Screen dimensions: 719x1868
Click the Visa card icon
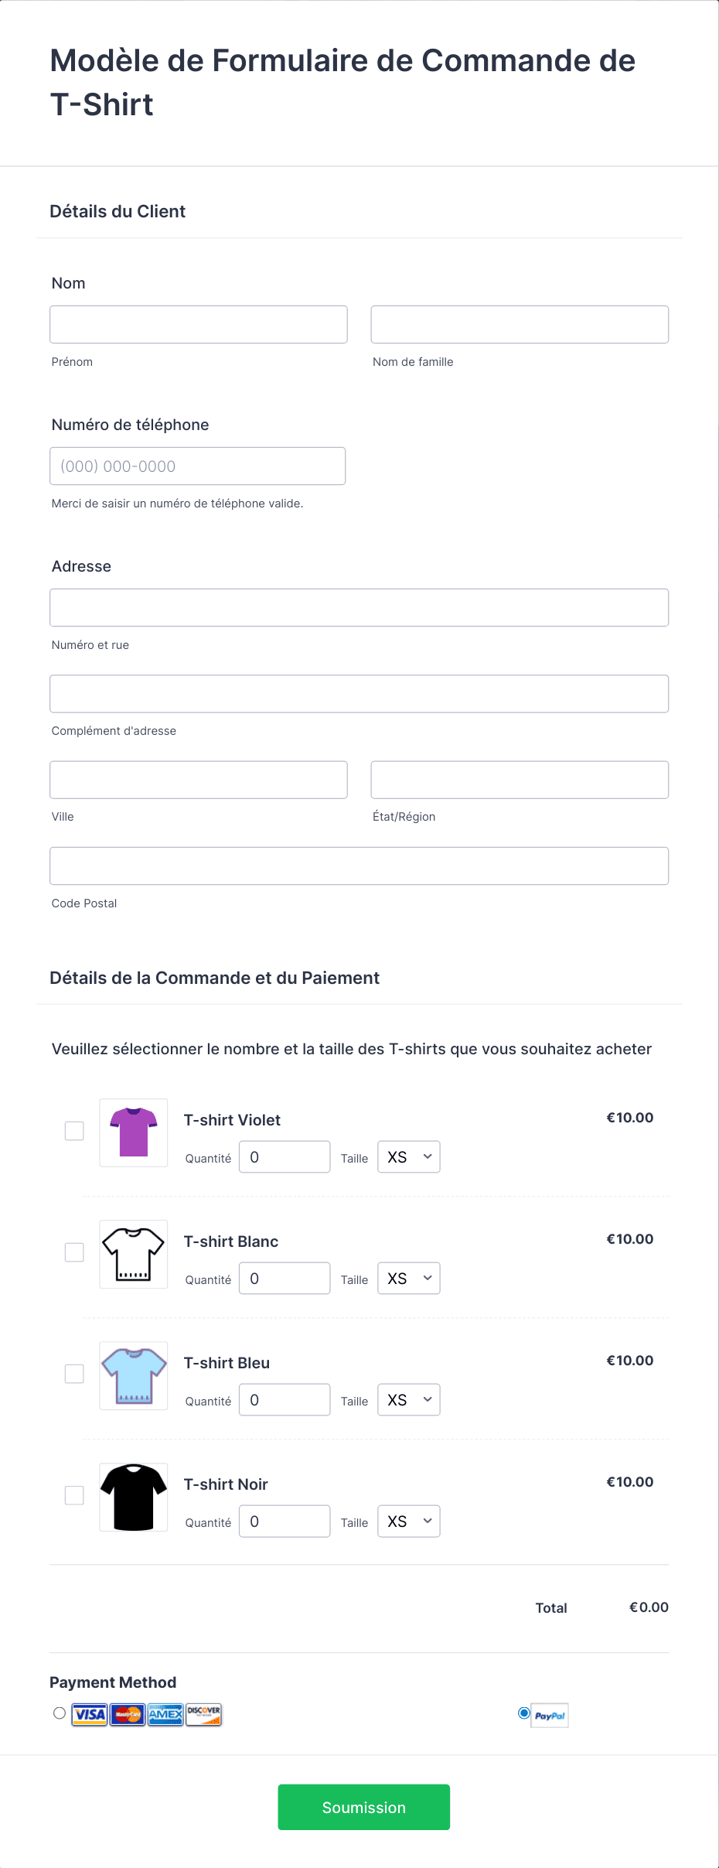(x=90, y=1715)
